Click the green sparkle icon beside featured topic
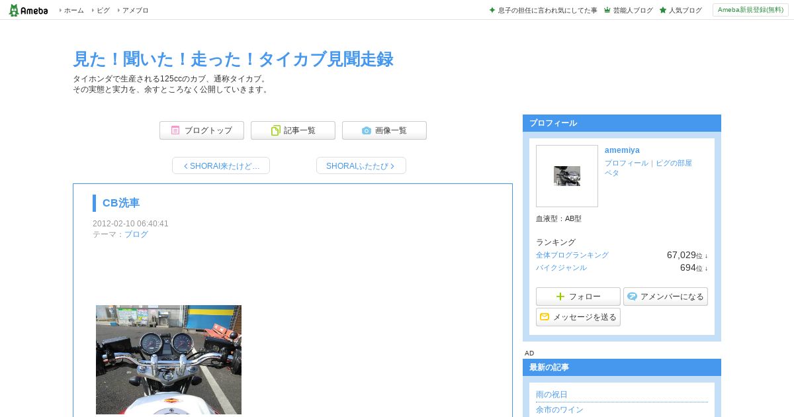 click(492, 10)
